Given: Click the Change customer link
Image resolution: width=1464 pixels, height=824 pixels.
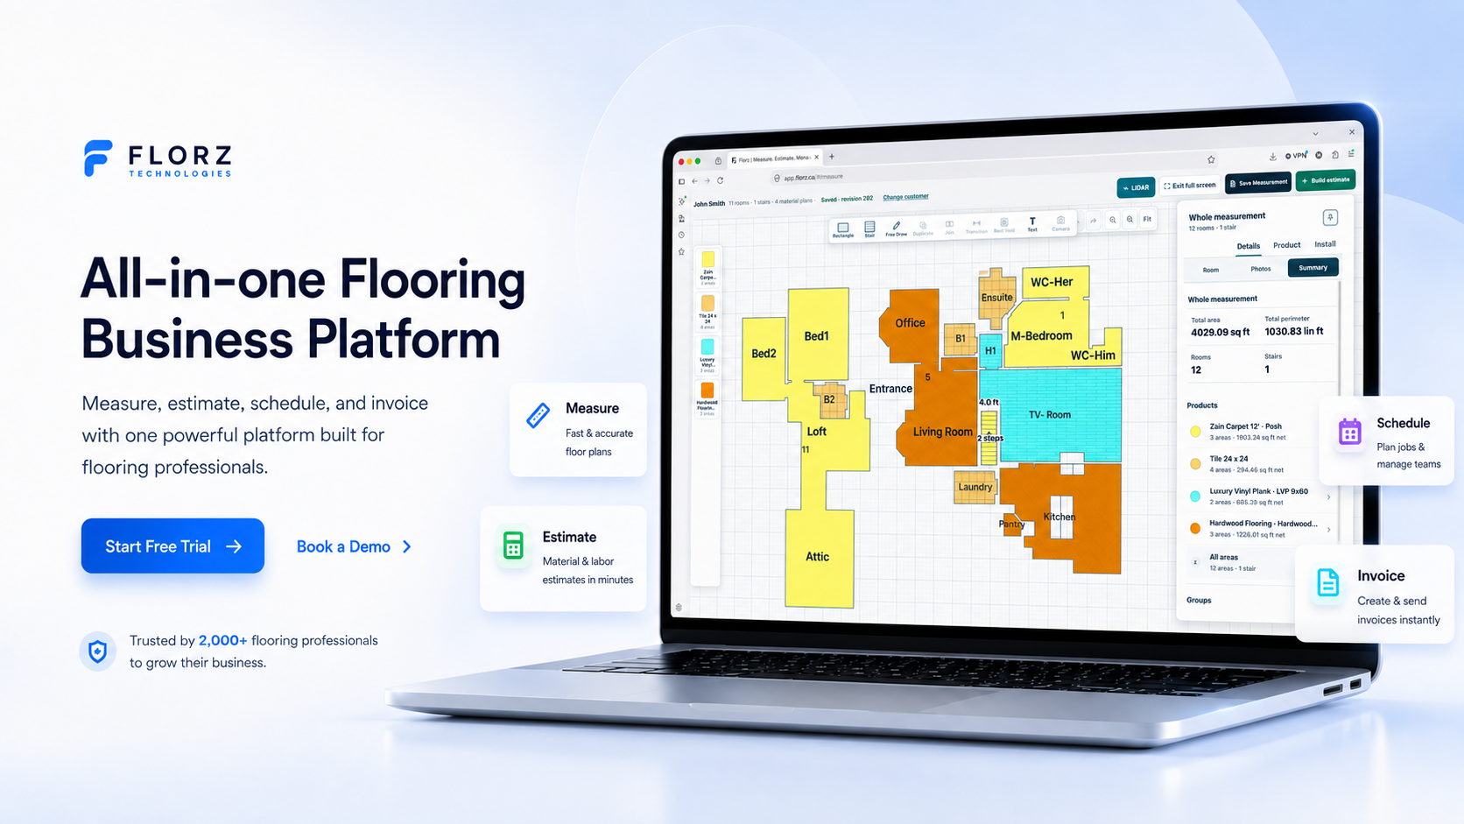Looking at the screenshot, I should [x=905, y=197].
